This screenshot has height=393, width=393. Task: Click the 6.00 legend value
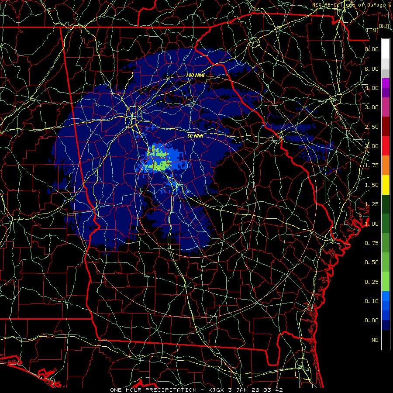[372, 69]
